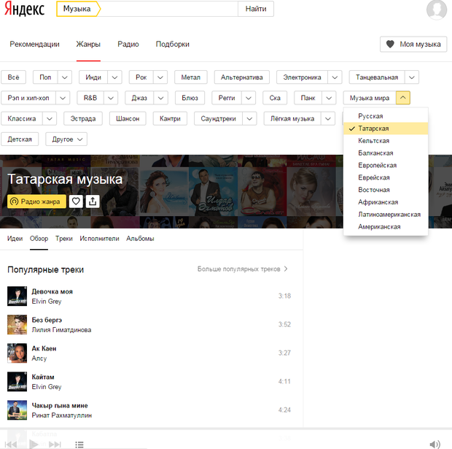Skip to next track in player bar
The width and height of the screenshot is (452, 449).
55,444
